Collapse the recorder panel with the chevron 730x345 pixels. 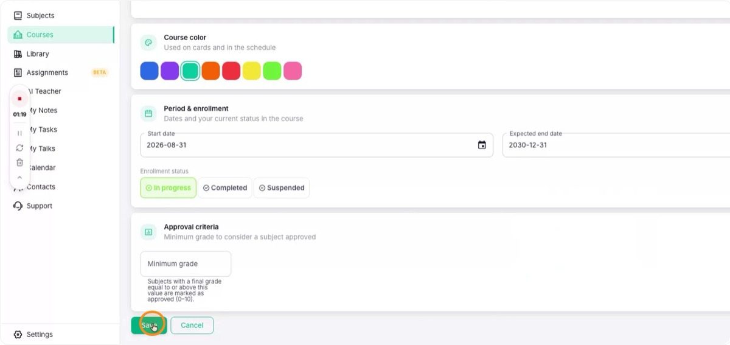pyautogui.click(x=19, y=178)
